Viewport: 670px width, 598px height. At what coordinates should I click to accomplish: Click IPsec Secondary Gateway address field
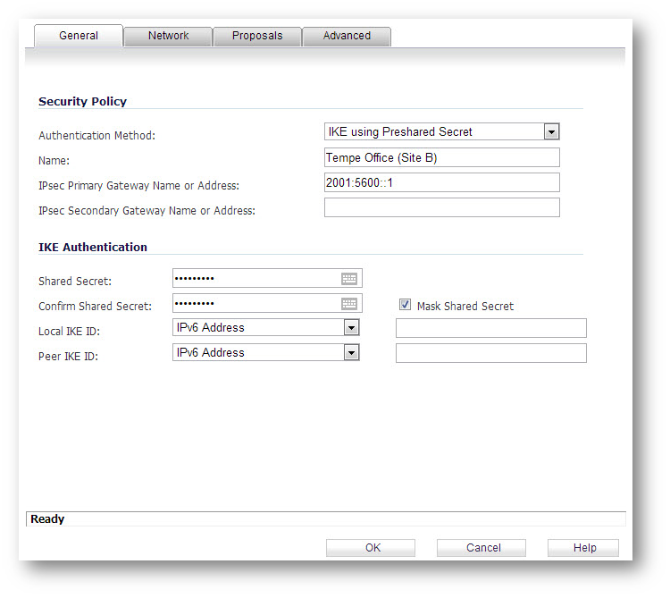tap(442, 207)
